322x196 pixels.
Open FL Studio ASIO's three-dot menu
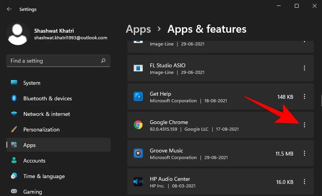tap(304, 68)
